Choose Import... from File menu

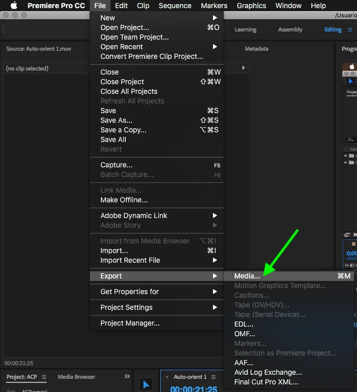(157, 251)
